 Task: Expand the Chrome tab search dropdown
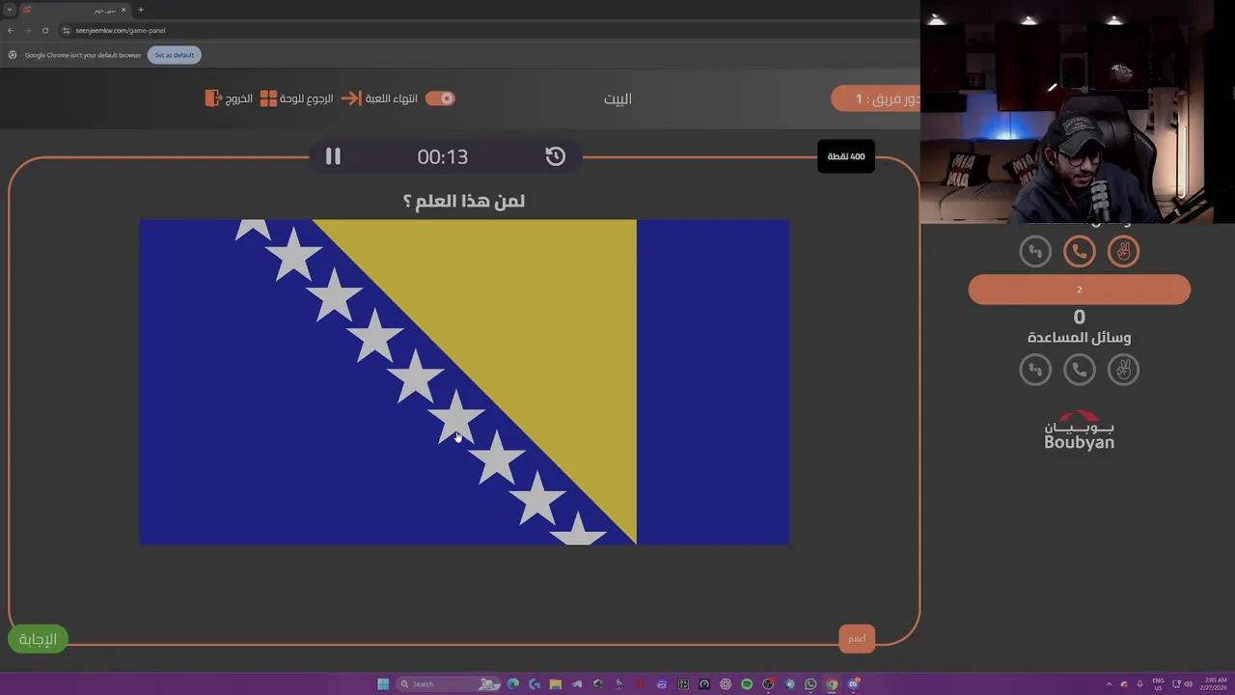(9, 10)
